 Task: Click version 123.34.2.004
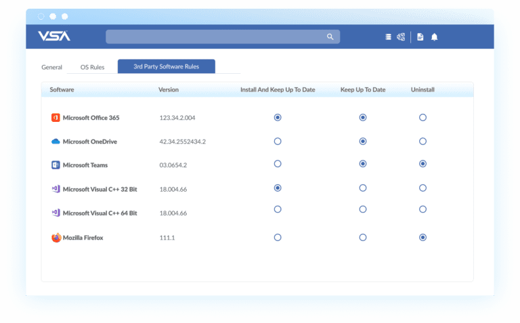[177, 118]
